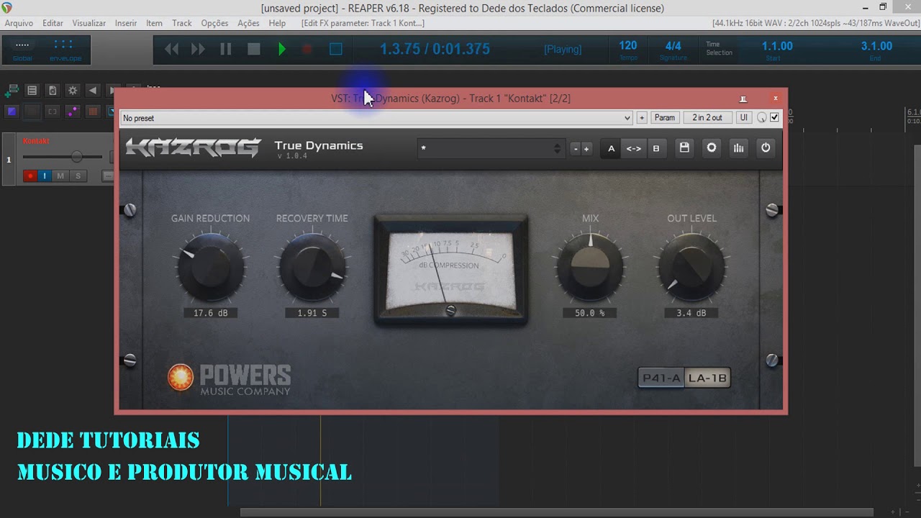Mute the Kontakt track with M button
The image size is (921, 518).
(x=60, y=176)
